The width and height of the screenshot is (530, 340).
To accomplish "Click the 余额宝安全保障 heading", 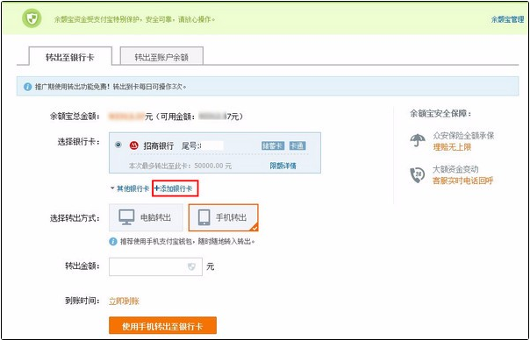I will pyautogui.click(x=440, y=113).
